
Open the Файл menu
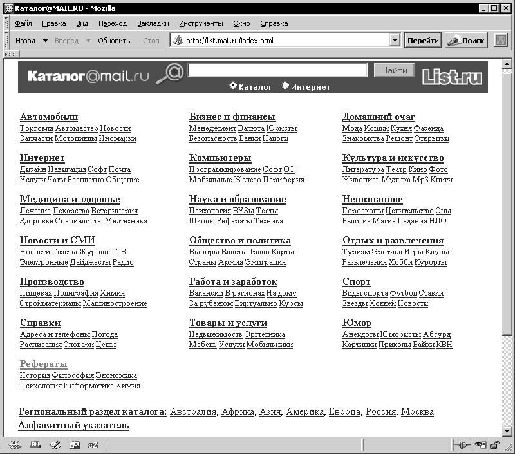tap(23, 23)
